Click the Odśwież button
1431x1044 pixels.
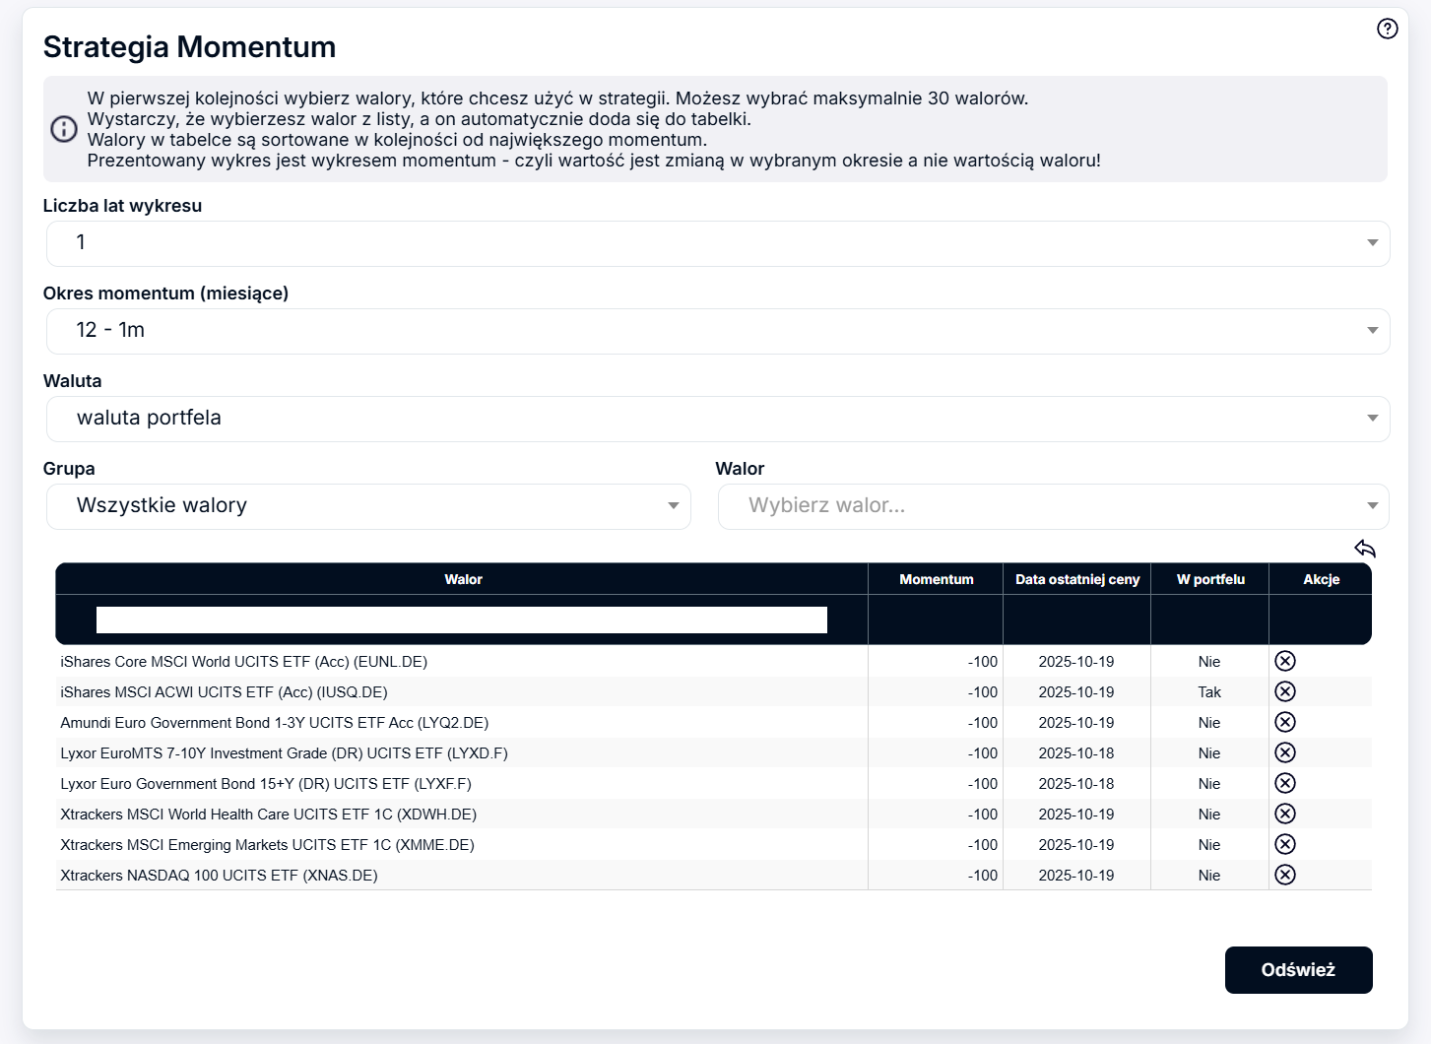coord(1297,970)
